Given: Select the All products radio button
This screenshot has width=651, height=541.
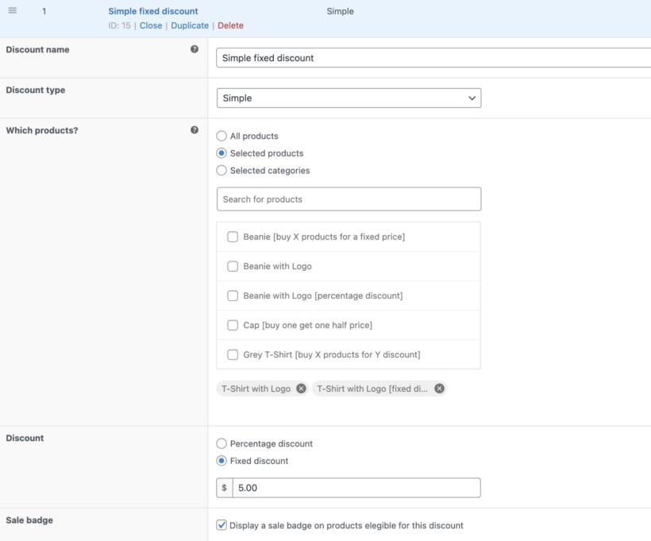Looking at the screenshot, I should [x=222, y=136].
